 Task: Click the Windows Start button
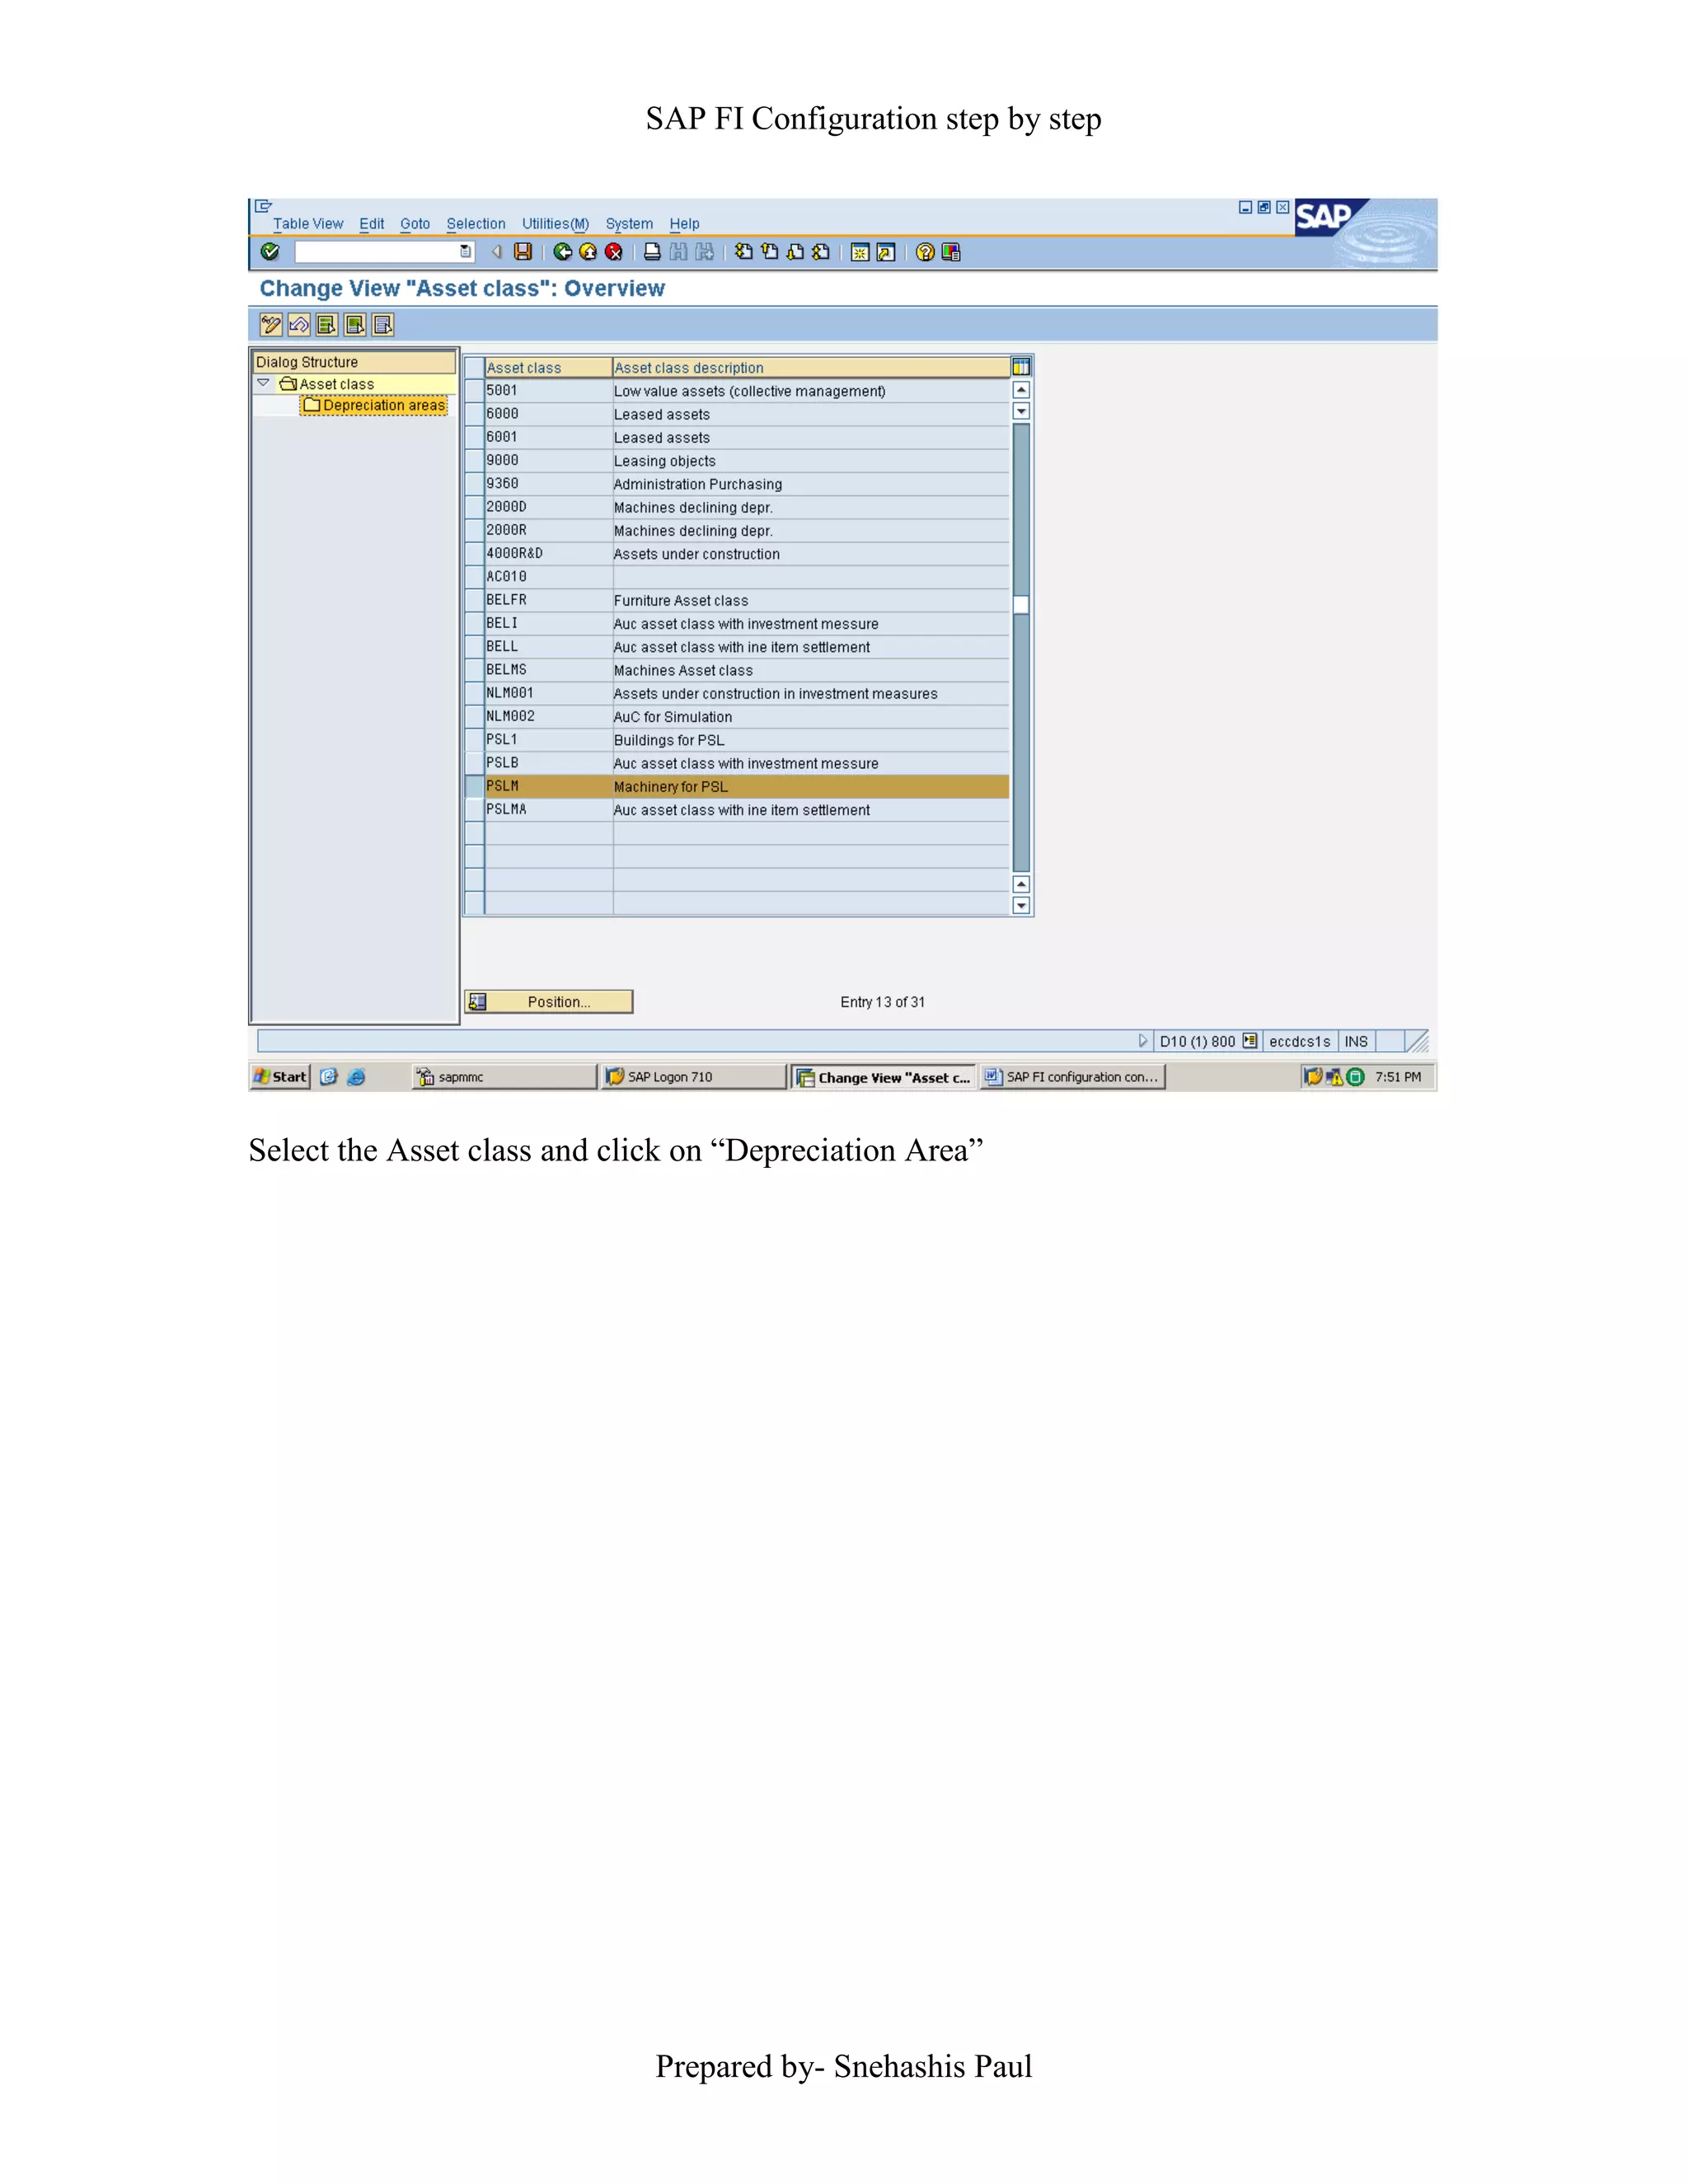coord(280,1077)
